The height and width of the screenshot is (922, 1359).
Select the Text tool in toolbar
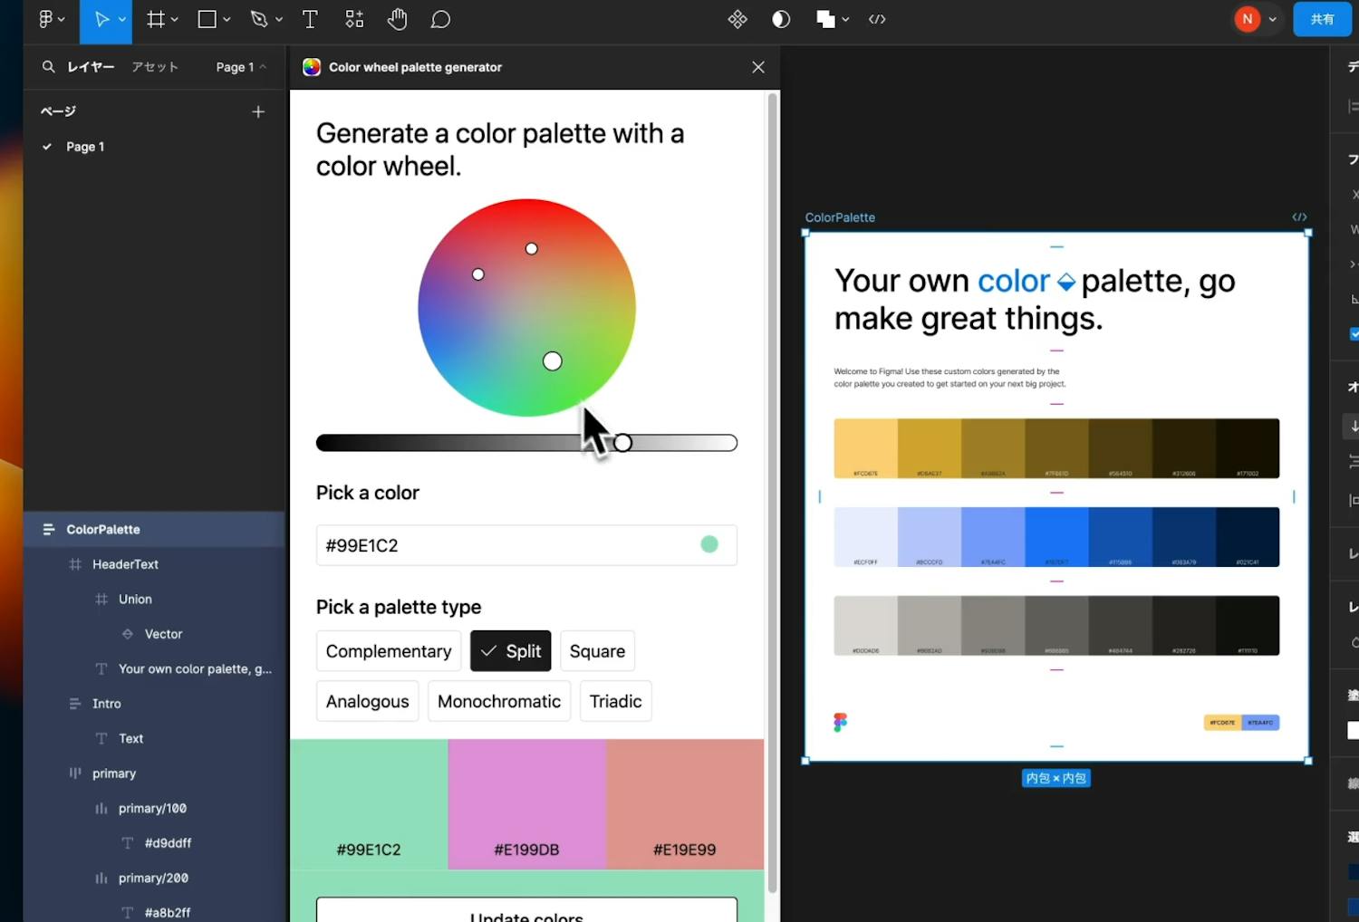[310, 20]
